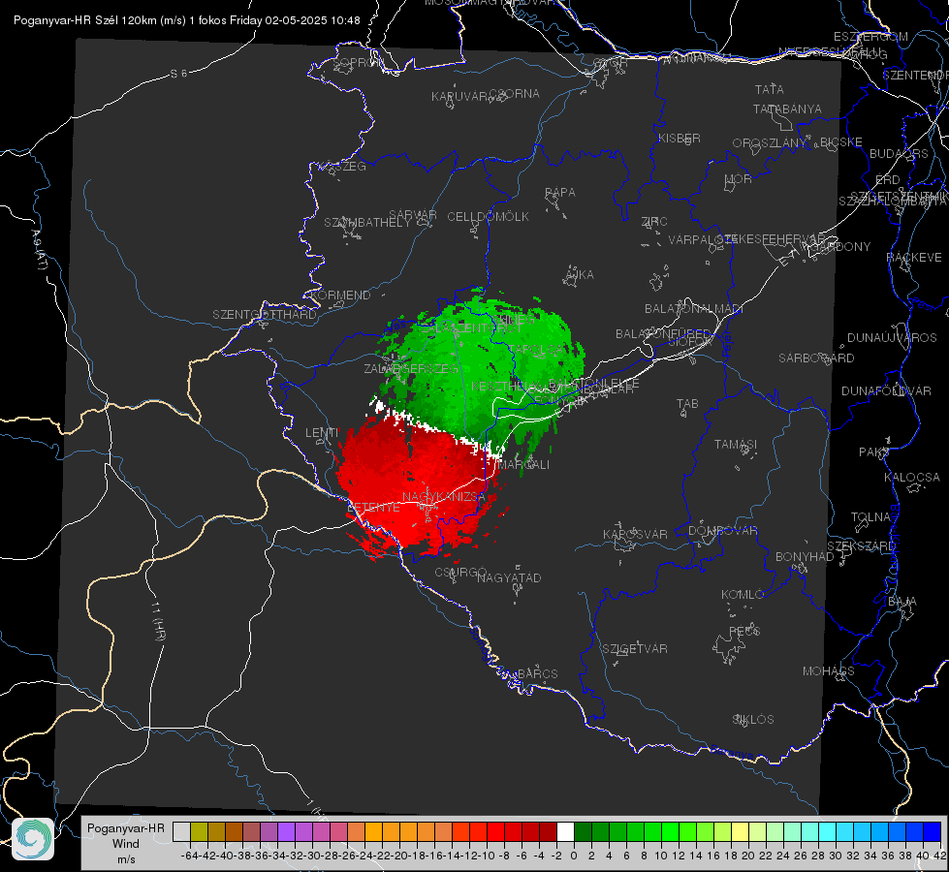
Task: Click the AJKA town label
Action: 580,275
